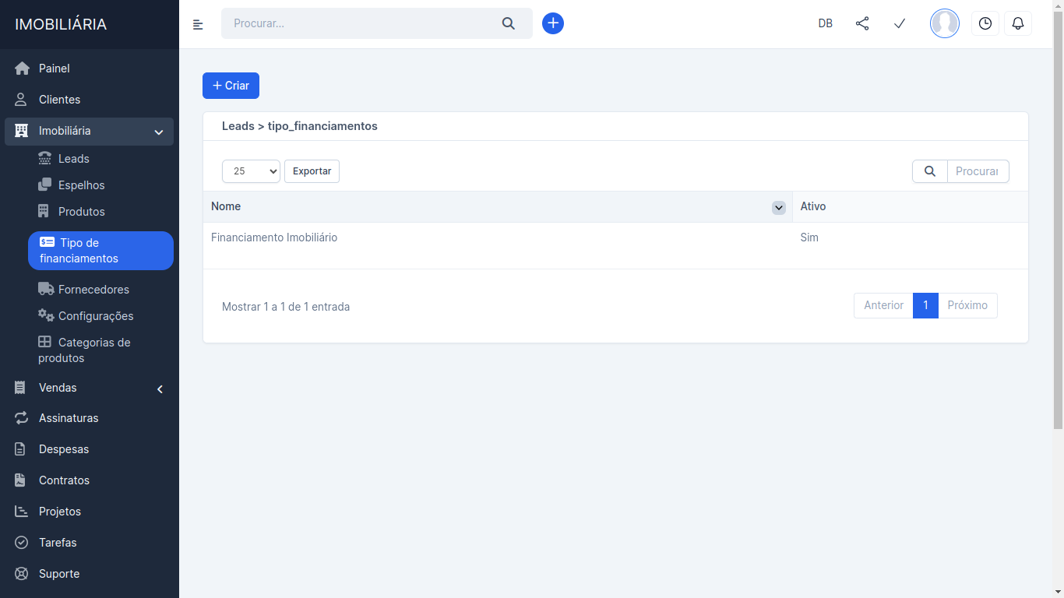Viewport: 1064px width, 598px height.
Task: Open the clock timesheet icon
Action: point(985,23)
